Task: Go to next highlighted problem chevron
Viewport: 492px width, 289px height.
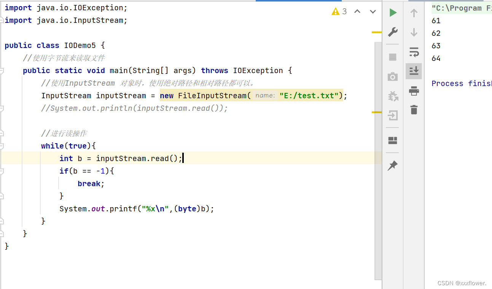Action: 373,11
